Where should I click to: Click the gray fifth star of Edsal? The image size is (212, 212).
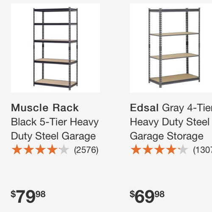pyautogui.click(x=183, y=149)
